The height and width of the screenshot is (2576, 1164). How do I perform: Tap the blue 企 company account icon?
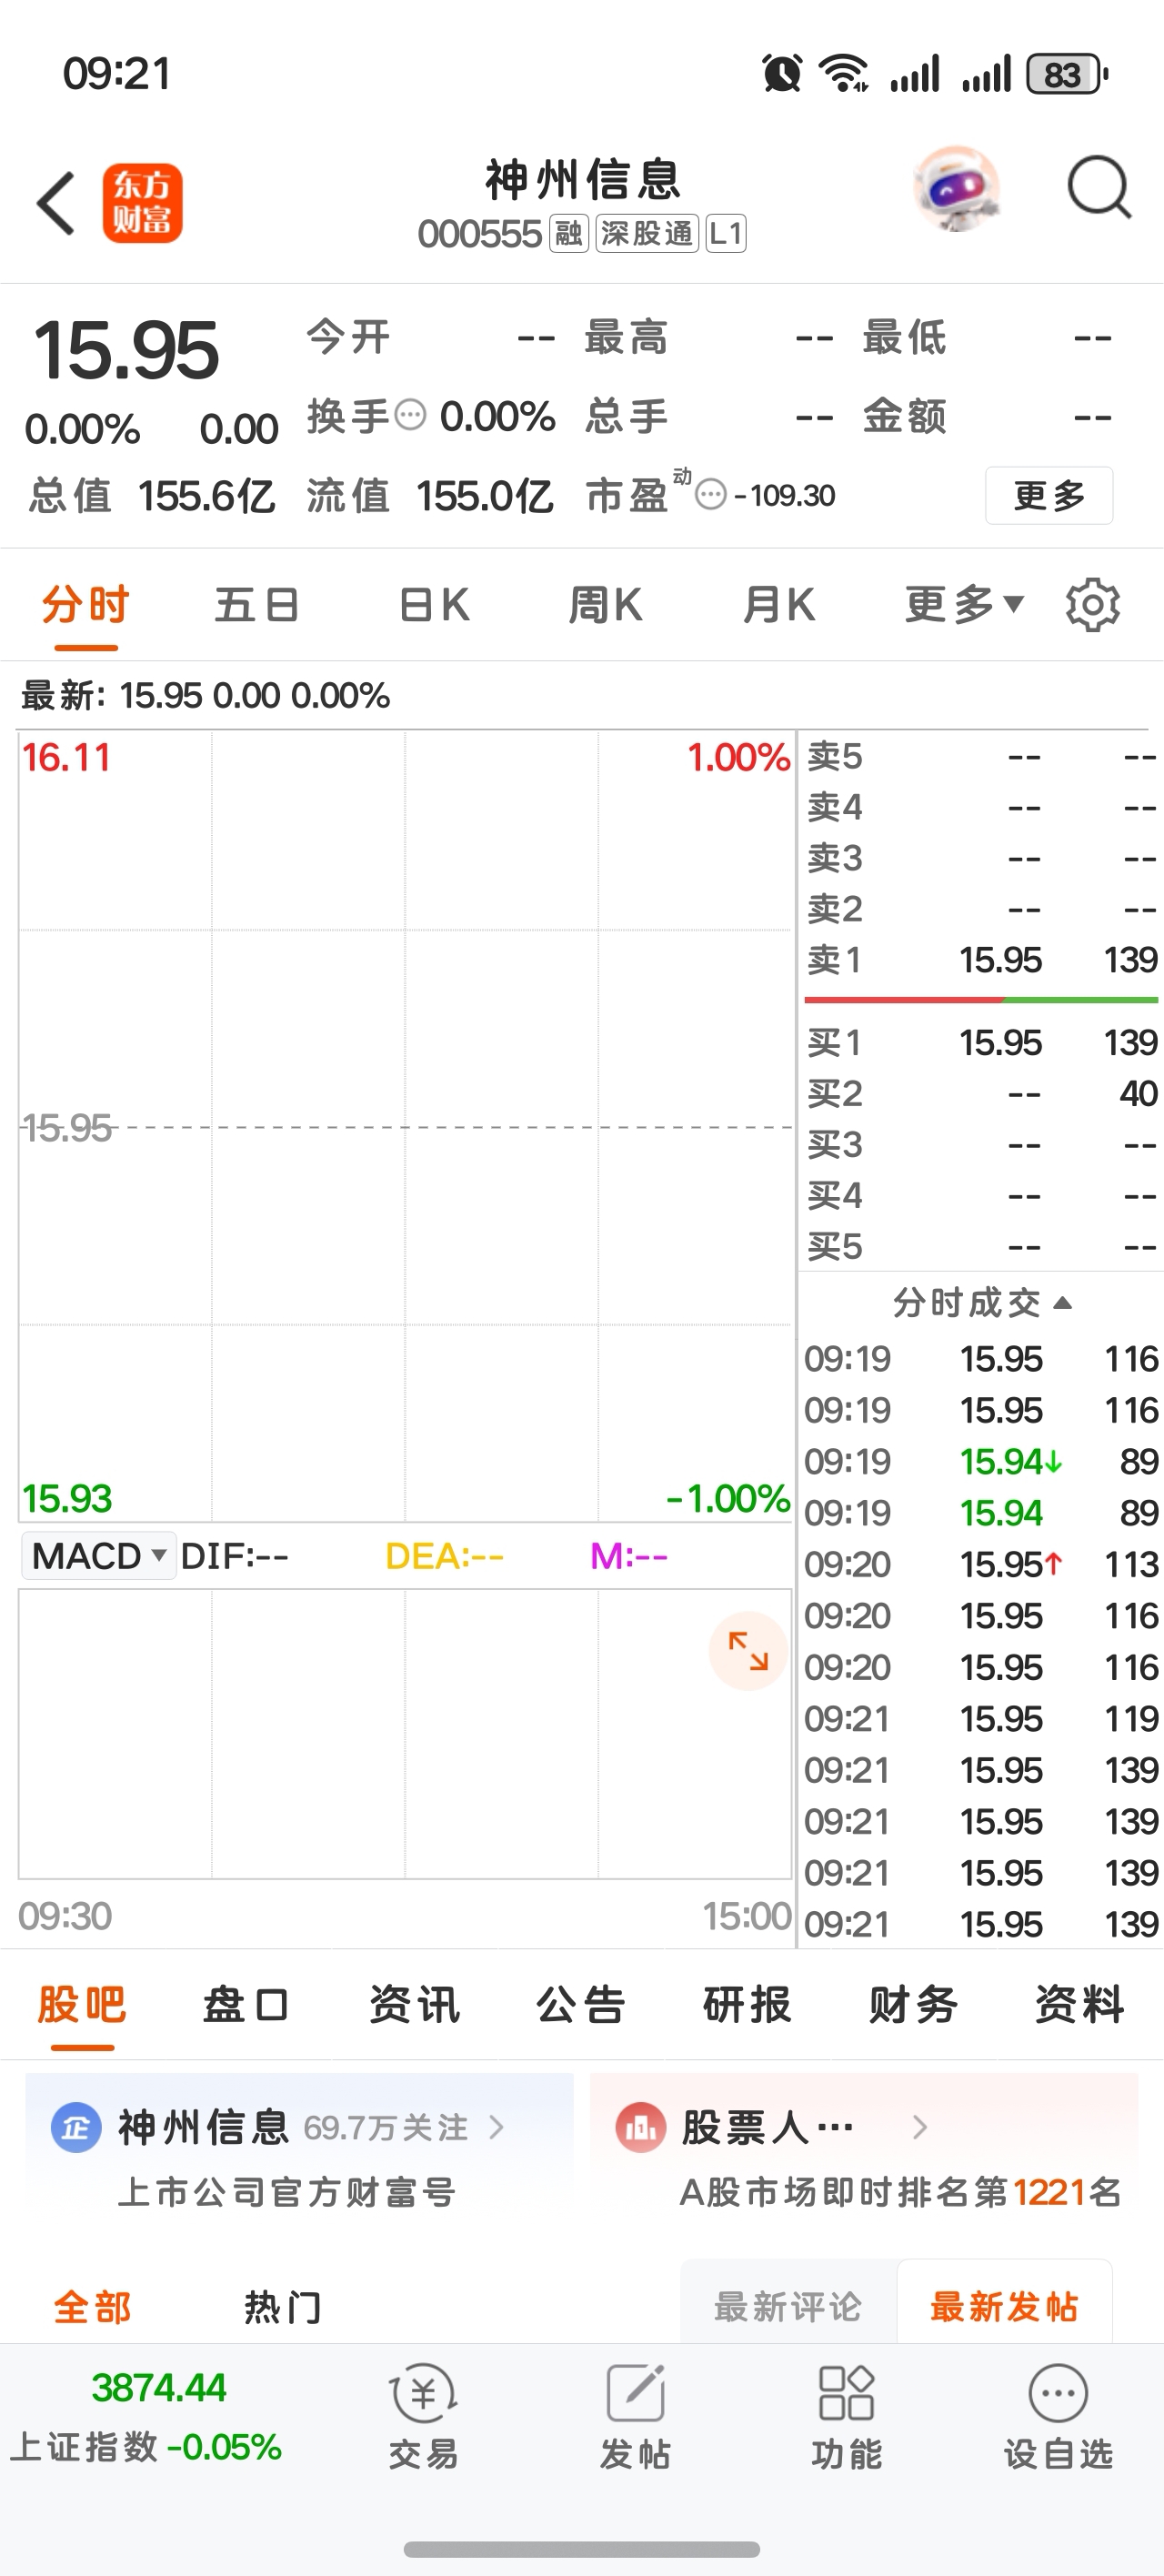76,2127
